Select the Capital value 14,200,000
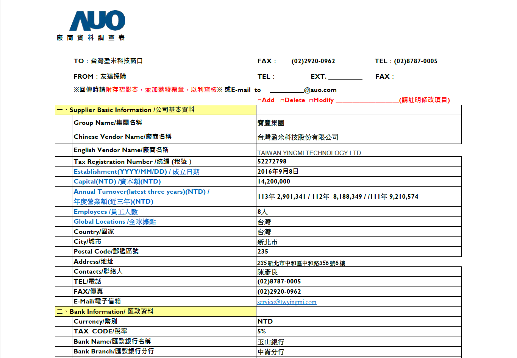Image resolution: width=517 pixels, height=358 pixels. pos(273,182)
